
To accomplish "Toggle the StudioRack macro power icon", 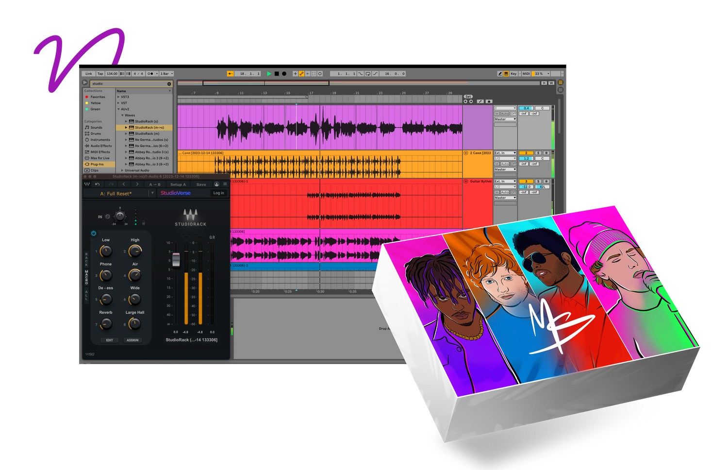I will [x=94, y=234].
